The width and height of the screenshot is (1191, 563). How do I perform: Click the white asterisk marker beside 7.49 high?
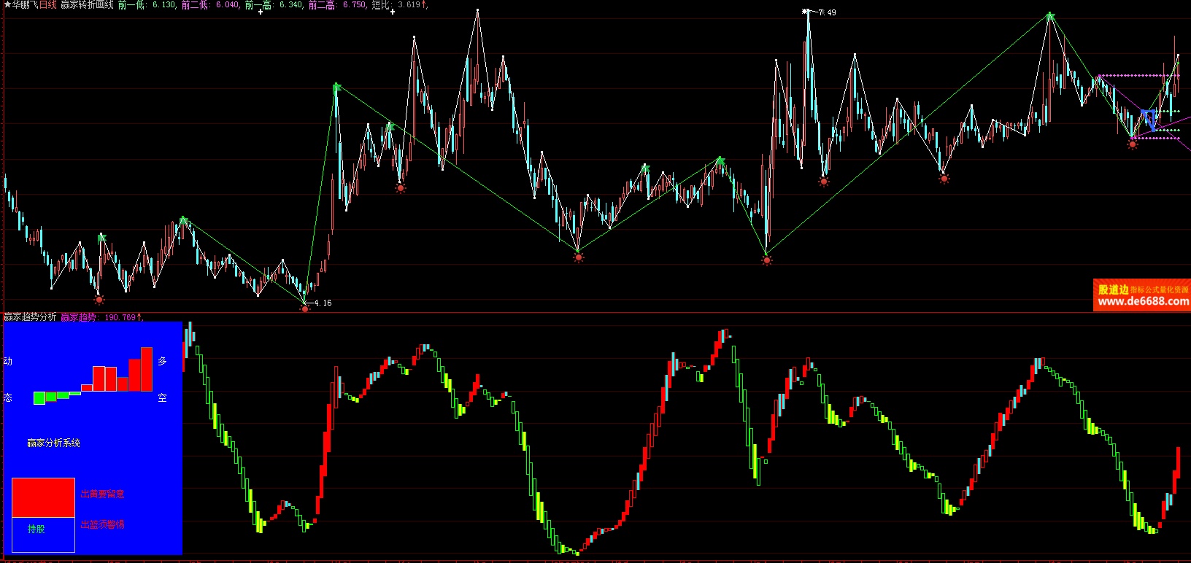coord(806,12)
